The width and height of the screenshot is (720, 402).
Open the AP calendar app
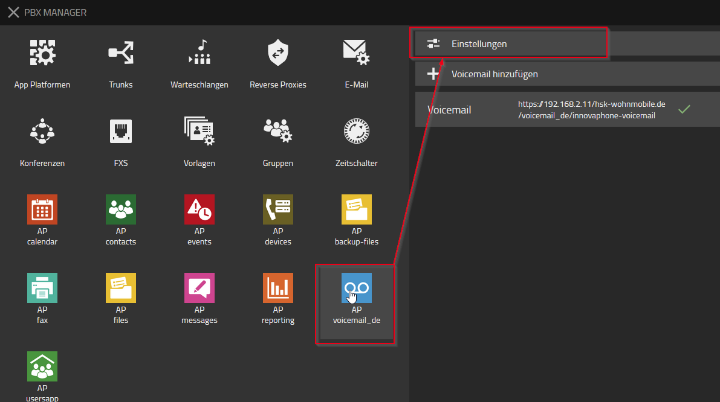click(42, 209)
